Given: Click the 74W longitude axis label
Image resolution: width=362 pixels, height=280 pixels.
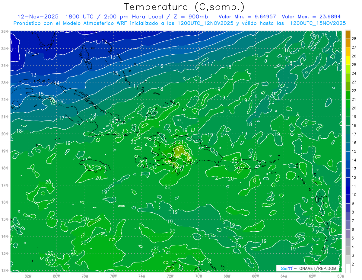Looking at the screenshot, I should [x=142, y=276].
